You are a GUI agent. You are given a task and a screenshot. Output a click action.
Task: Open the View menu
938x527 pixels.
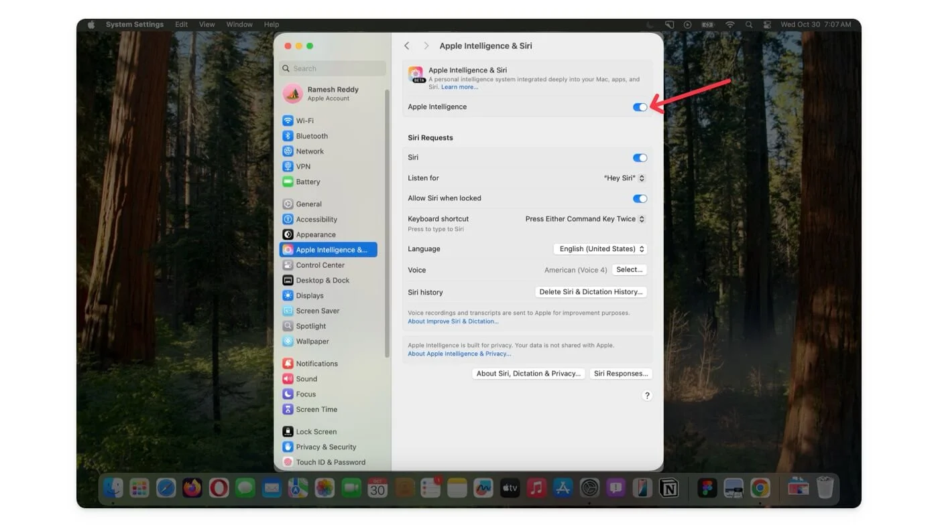207,25
